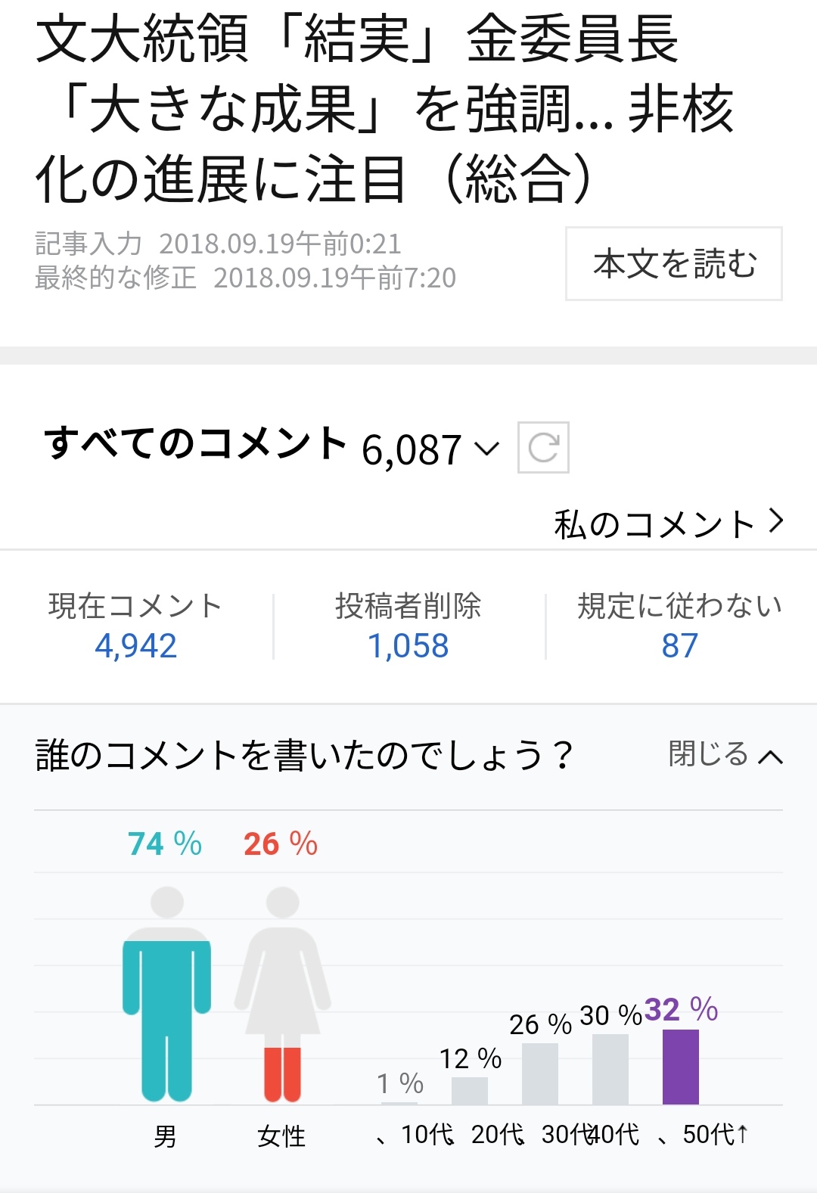Click the 10代 age bar

click(399, 1101)
